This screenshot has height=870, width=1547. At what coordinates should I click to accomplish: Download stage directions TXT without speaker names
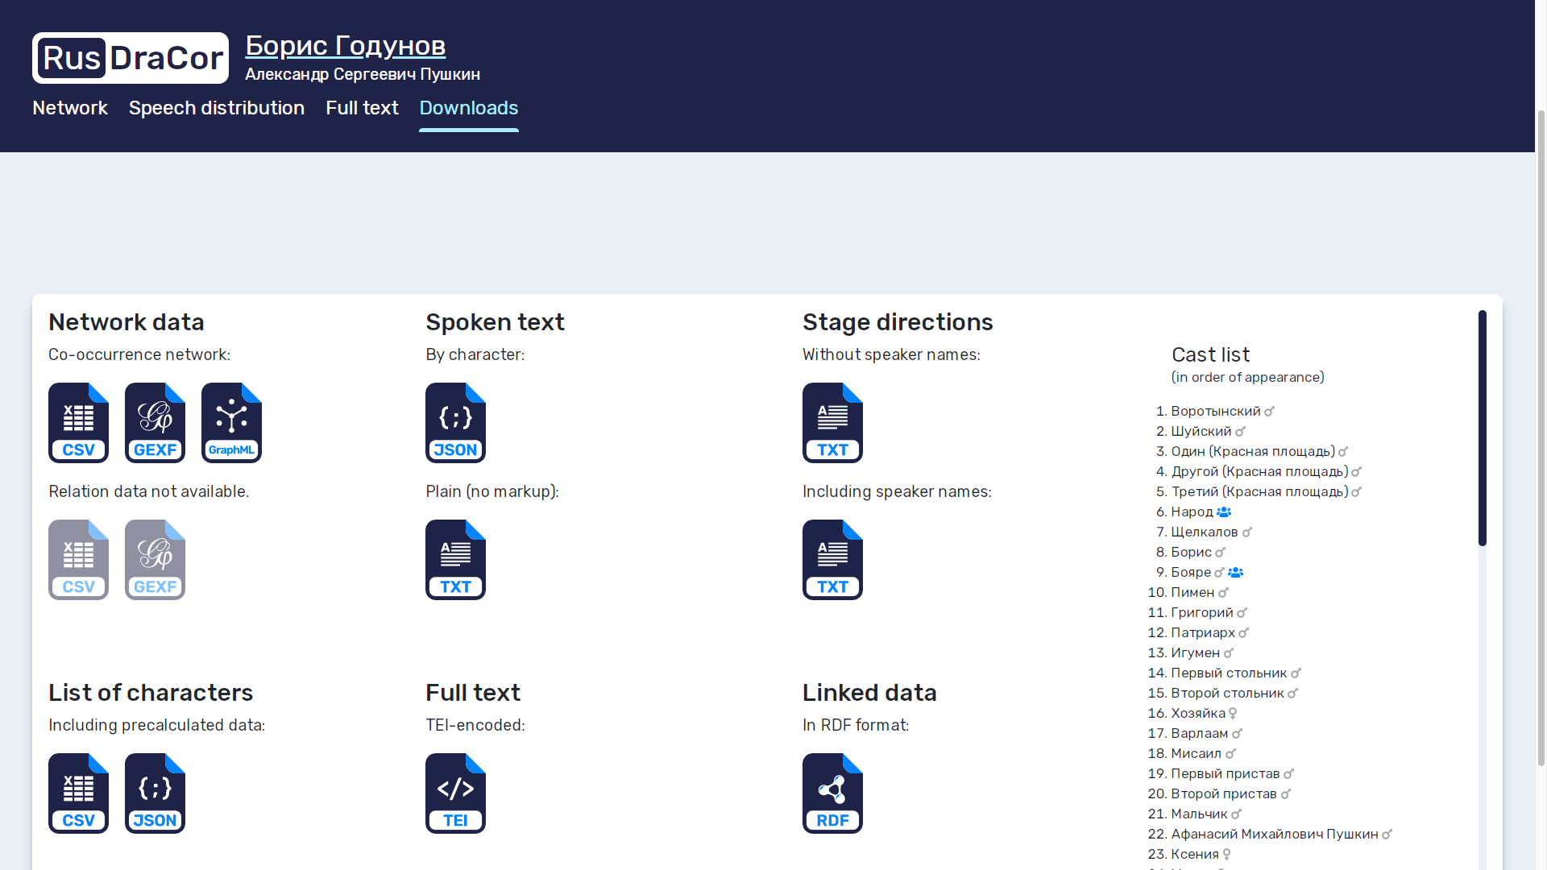point(832,423)
